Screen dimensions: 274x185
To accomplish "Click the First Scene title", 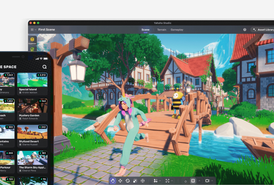I will [46, 30].
